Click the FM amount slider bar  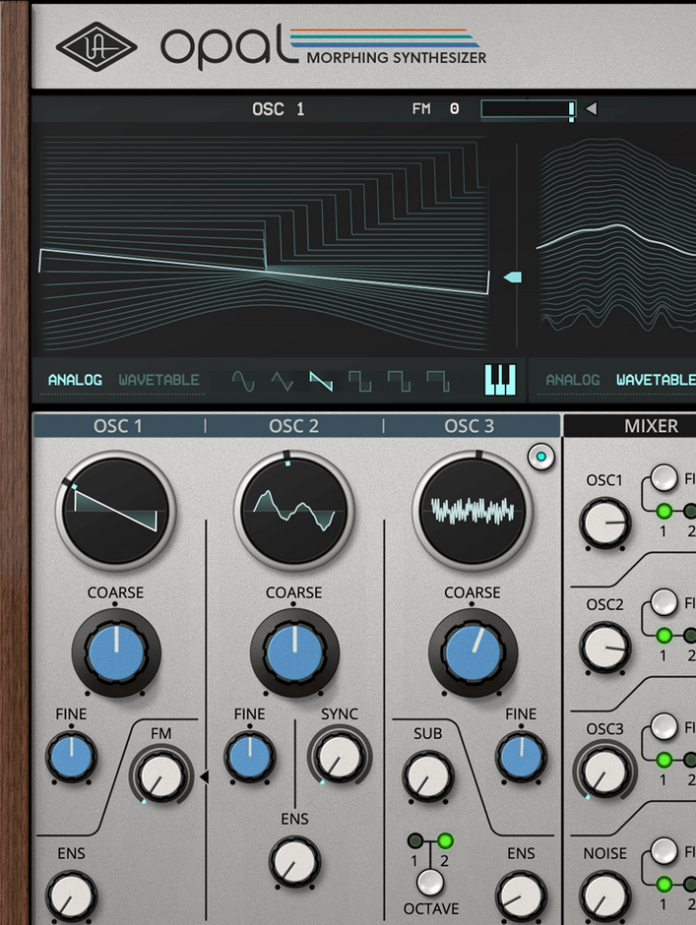coord(529,109)
